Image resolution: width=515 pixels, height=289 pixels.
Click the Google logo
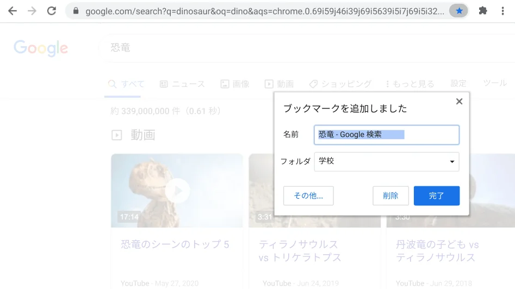pyautogui.click(x=41, y=48)
